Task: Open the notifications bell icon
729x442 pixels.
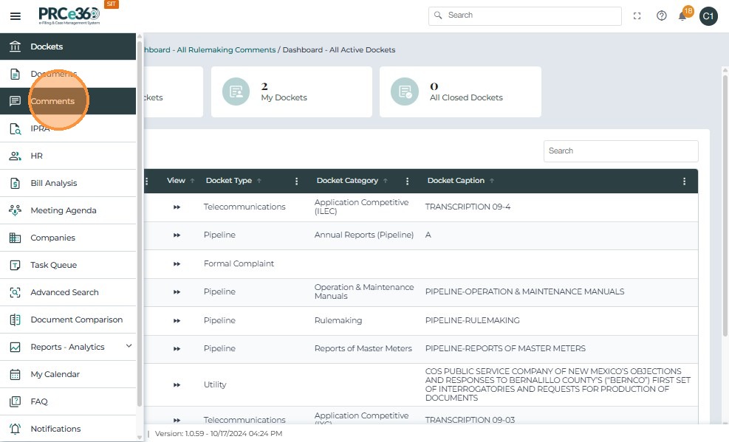Action: tap(682, 16)
